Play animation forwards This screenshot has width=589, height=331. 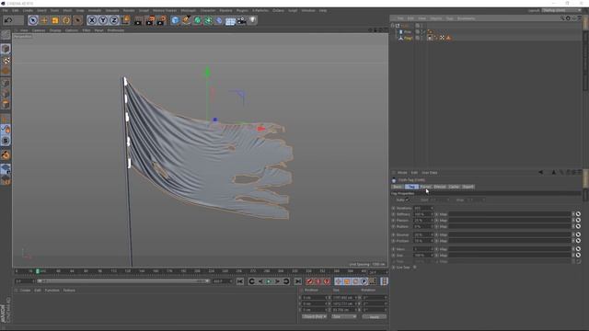pos(269,281)
